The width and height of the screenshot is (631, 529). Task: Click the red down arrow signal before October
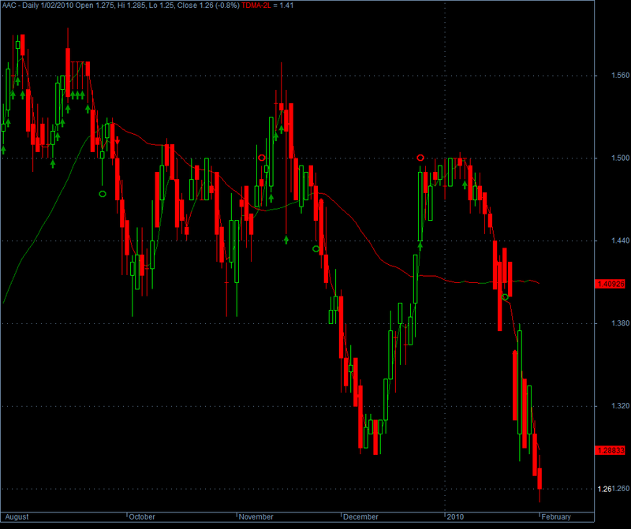[118, 140]
